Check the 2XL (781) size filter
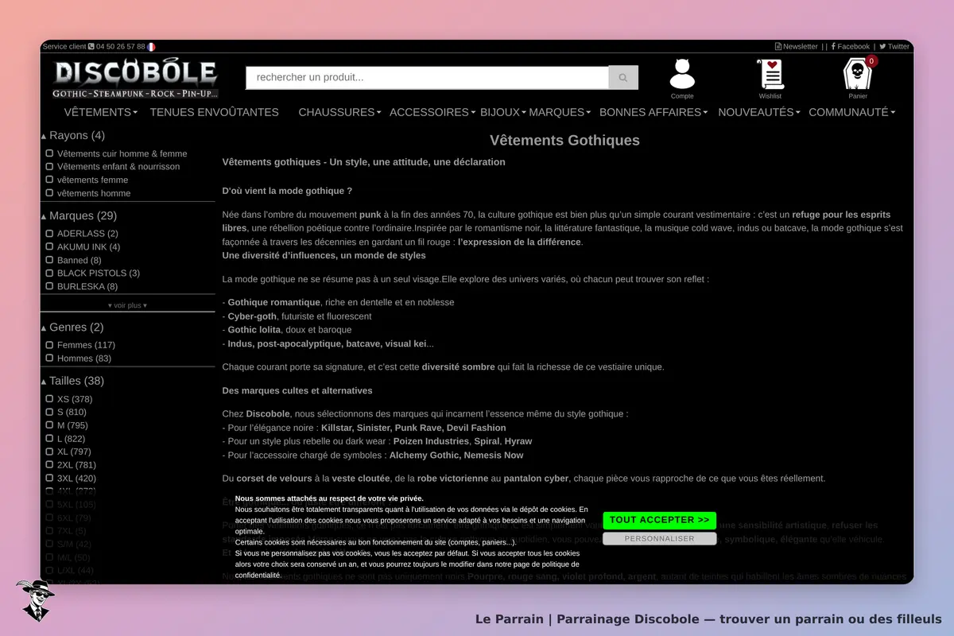The height and width of the screenshot is (636, 954). [49, 465]
